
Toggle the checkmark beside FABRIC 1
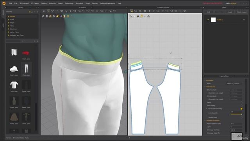click(208, 20)
